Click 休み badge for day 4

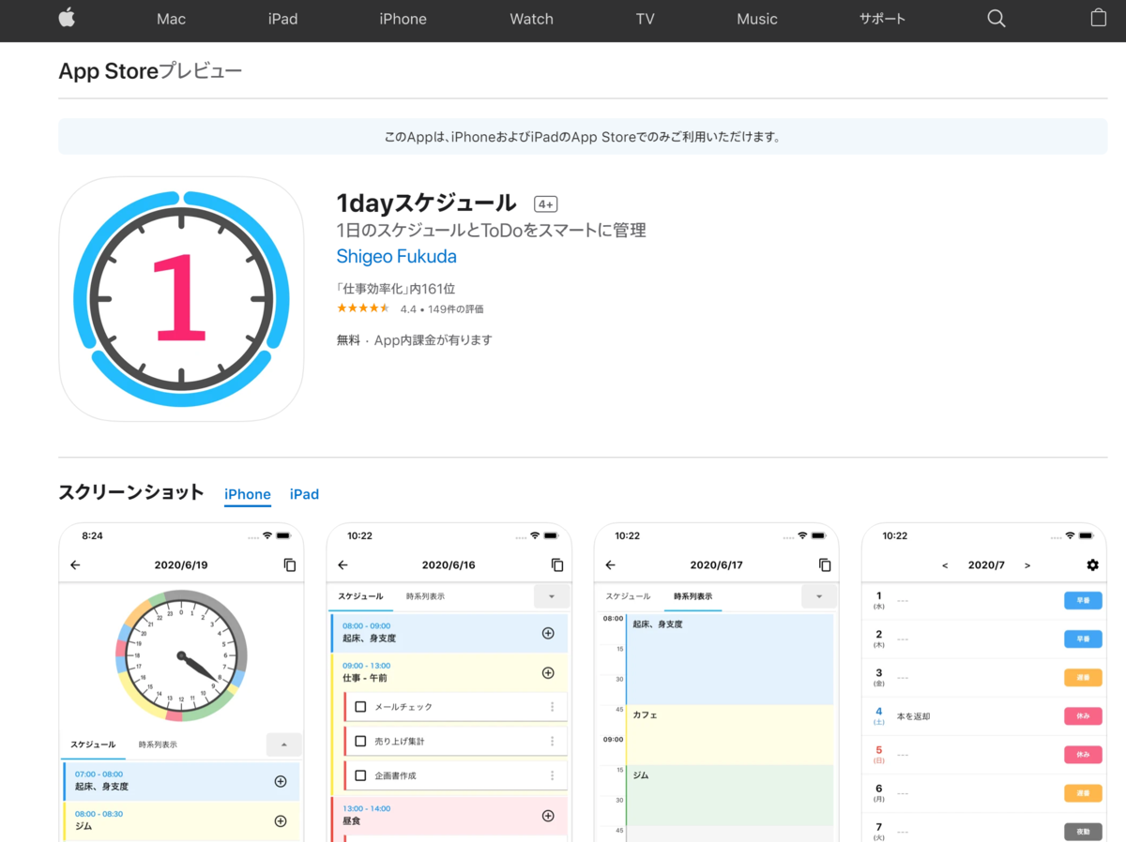coord(1083,716)
